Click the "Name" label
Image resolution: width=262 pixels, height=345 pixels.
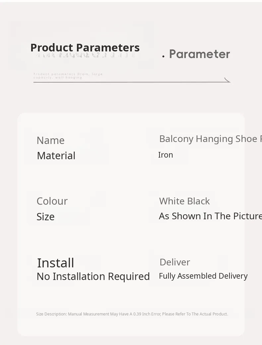tap(50, 140)
